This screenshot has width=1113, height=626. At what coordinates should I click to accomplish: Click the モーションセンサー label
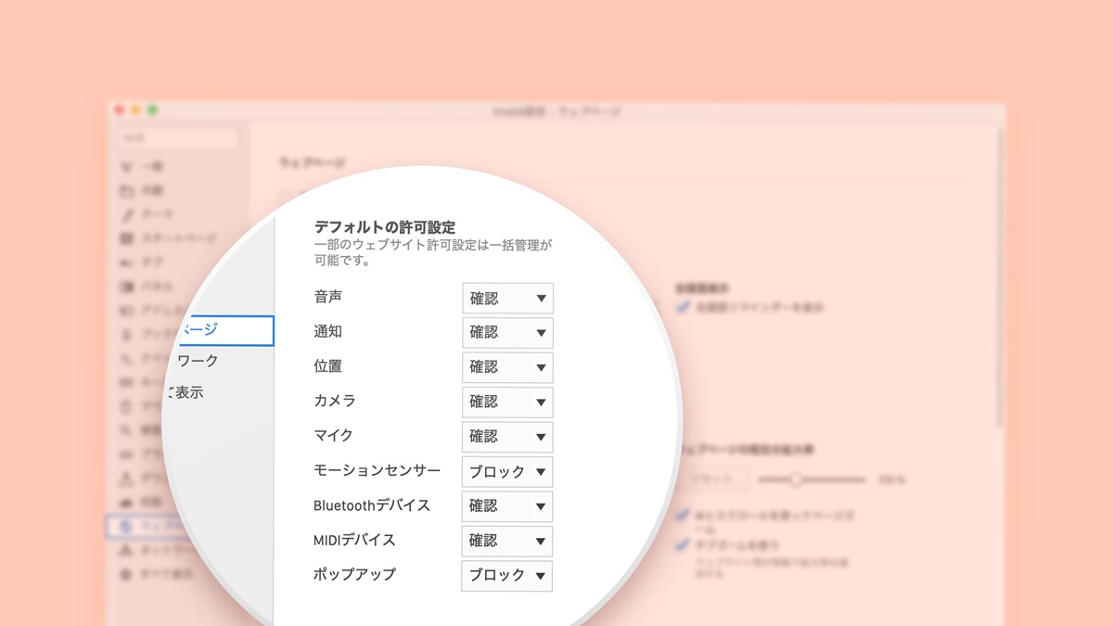tap(377, 470)
